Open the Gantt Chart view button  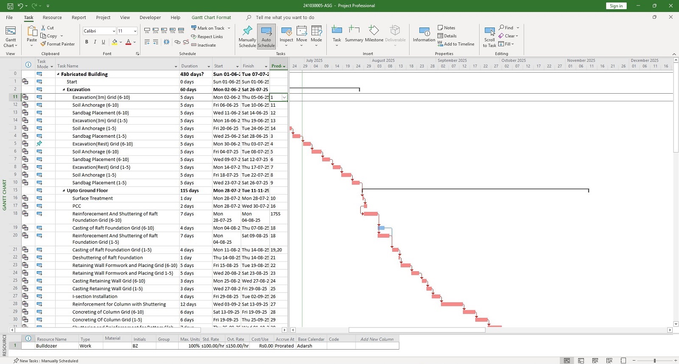pos(11,36)
